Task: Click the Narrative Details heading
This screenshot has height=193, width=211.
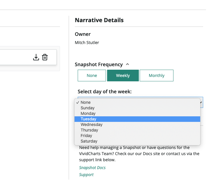Action: 99,20
